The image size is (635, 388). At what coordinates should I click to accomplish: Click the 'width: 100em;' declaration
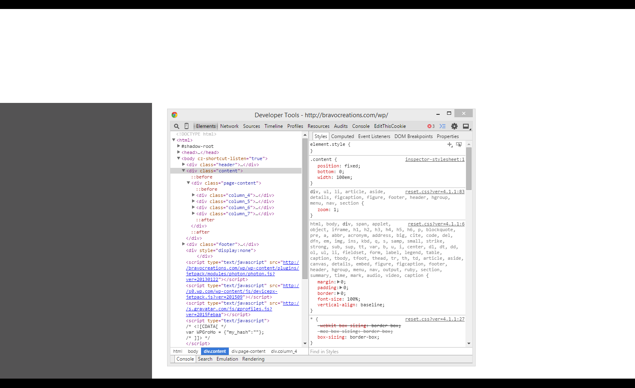335,177
